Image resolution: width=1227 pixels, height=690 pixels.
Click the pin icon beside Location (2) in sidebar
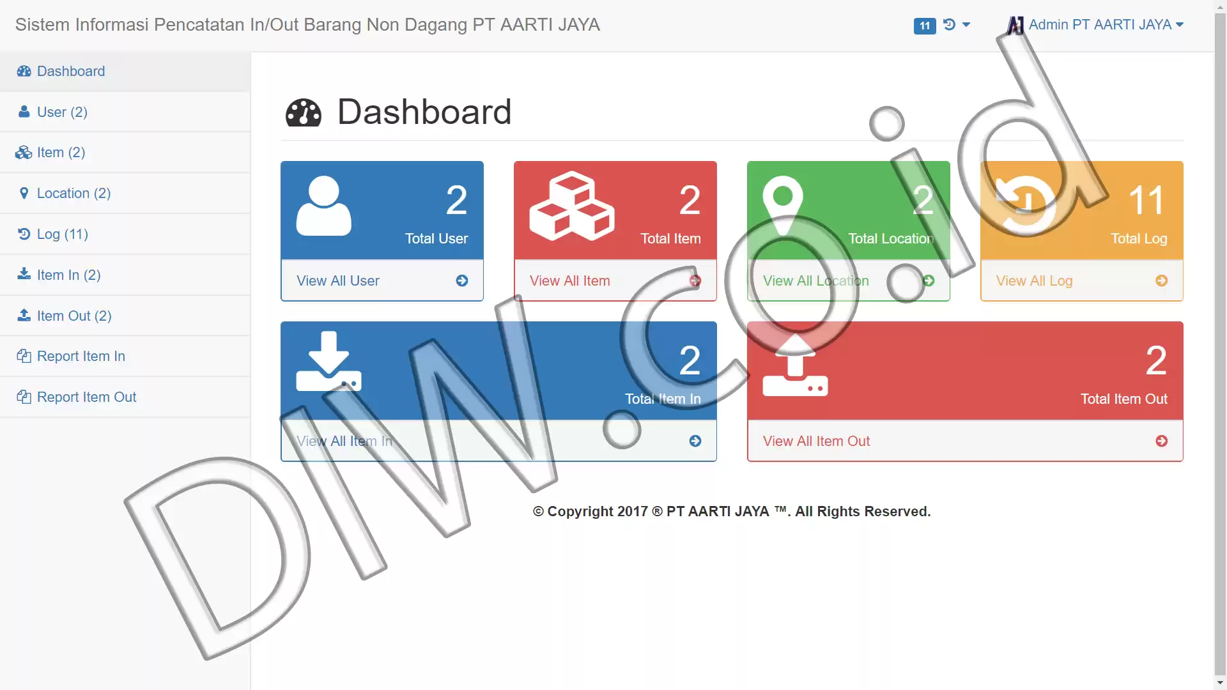tap(24, 193)
